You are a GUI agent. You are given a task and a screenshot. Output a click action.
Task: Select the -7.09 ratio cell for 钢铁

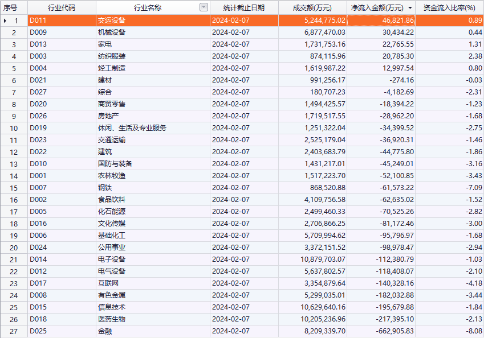coord(449,188)
